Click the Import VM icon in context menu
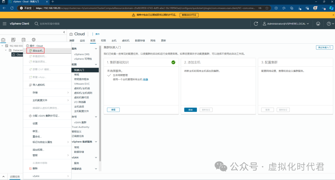The image size is (335, 180). [30, 85]
